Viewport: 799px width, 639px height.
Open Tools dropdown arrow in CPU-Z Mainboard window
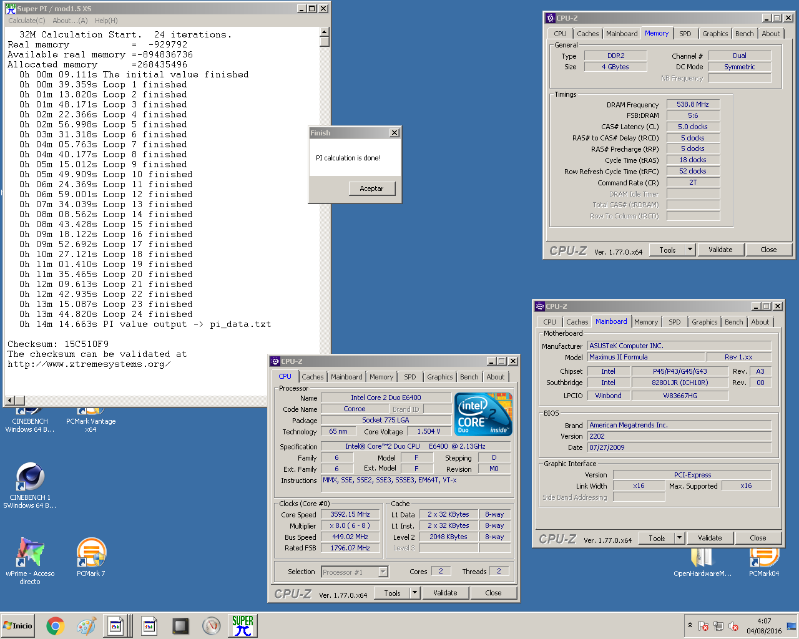[679, 538]
